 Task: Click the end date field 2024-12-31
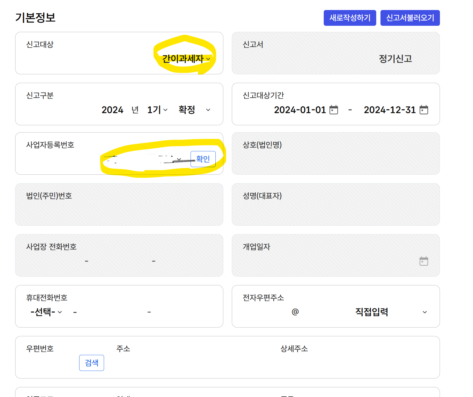[x=390, y=109]
